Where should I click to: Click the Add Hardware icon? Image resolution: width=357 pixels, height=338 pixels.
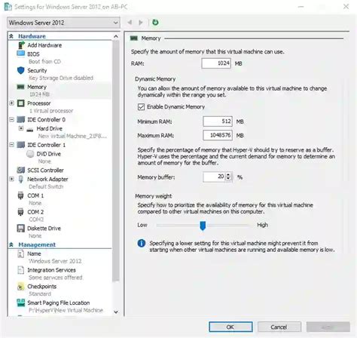coord(21,45)
